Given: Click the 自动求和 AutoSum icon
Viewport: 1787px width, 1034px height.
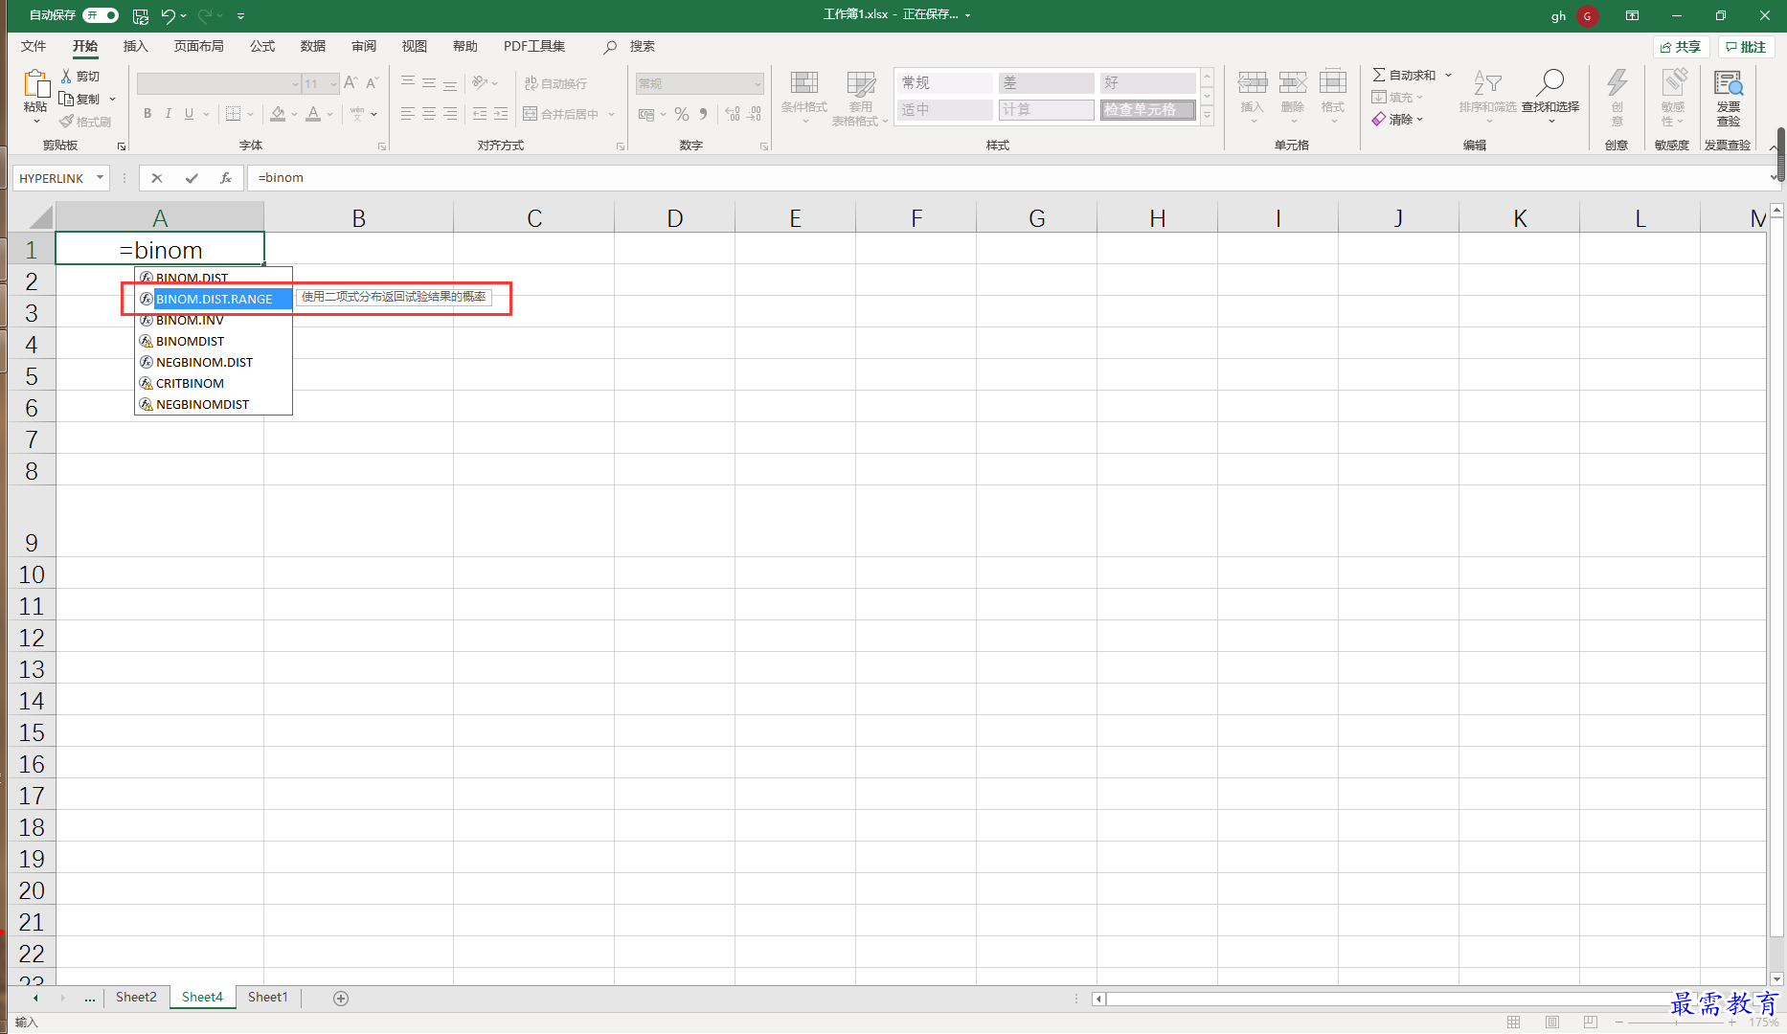Looking at the screenshot, I should (x=1379, y=75).
